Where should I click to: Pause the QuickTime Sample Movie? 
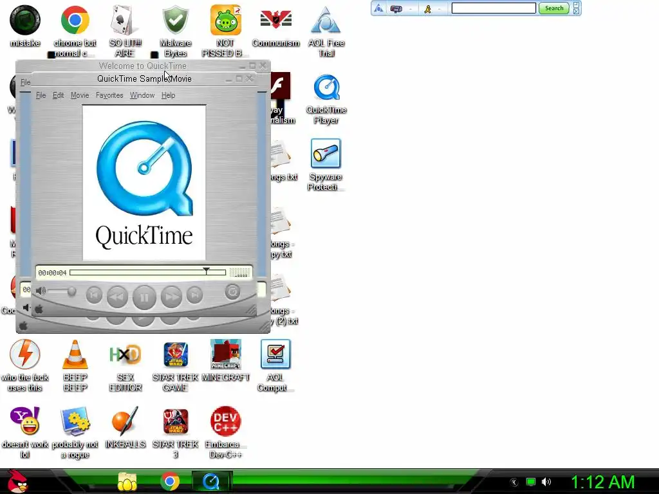pos(144,297)
